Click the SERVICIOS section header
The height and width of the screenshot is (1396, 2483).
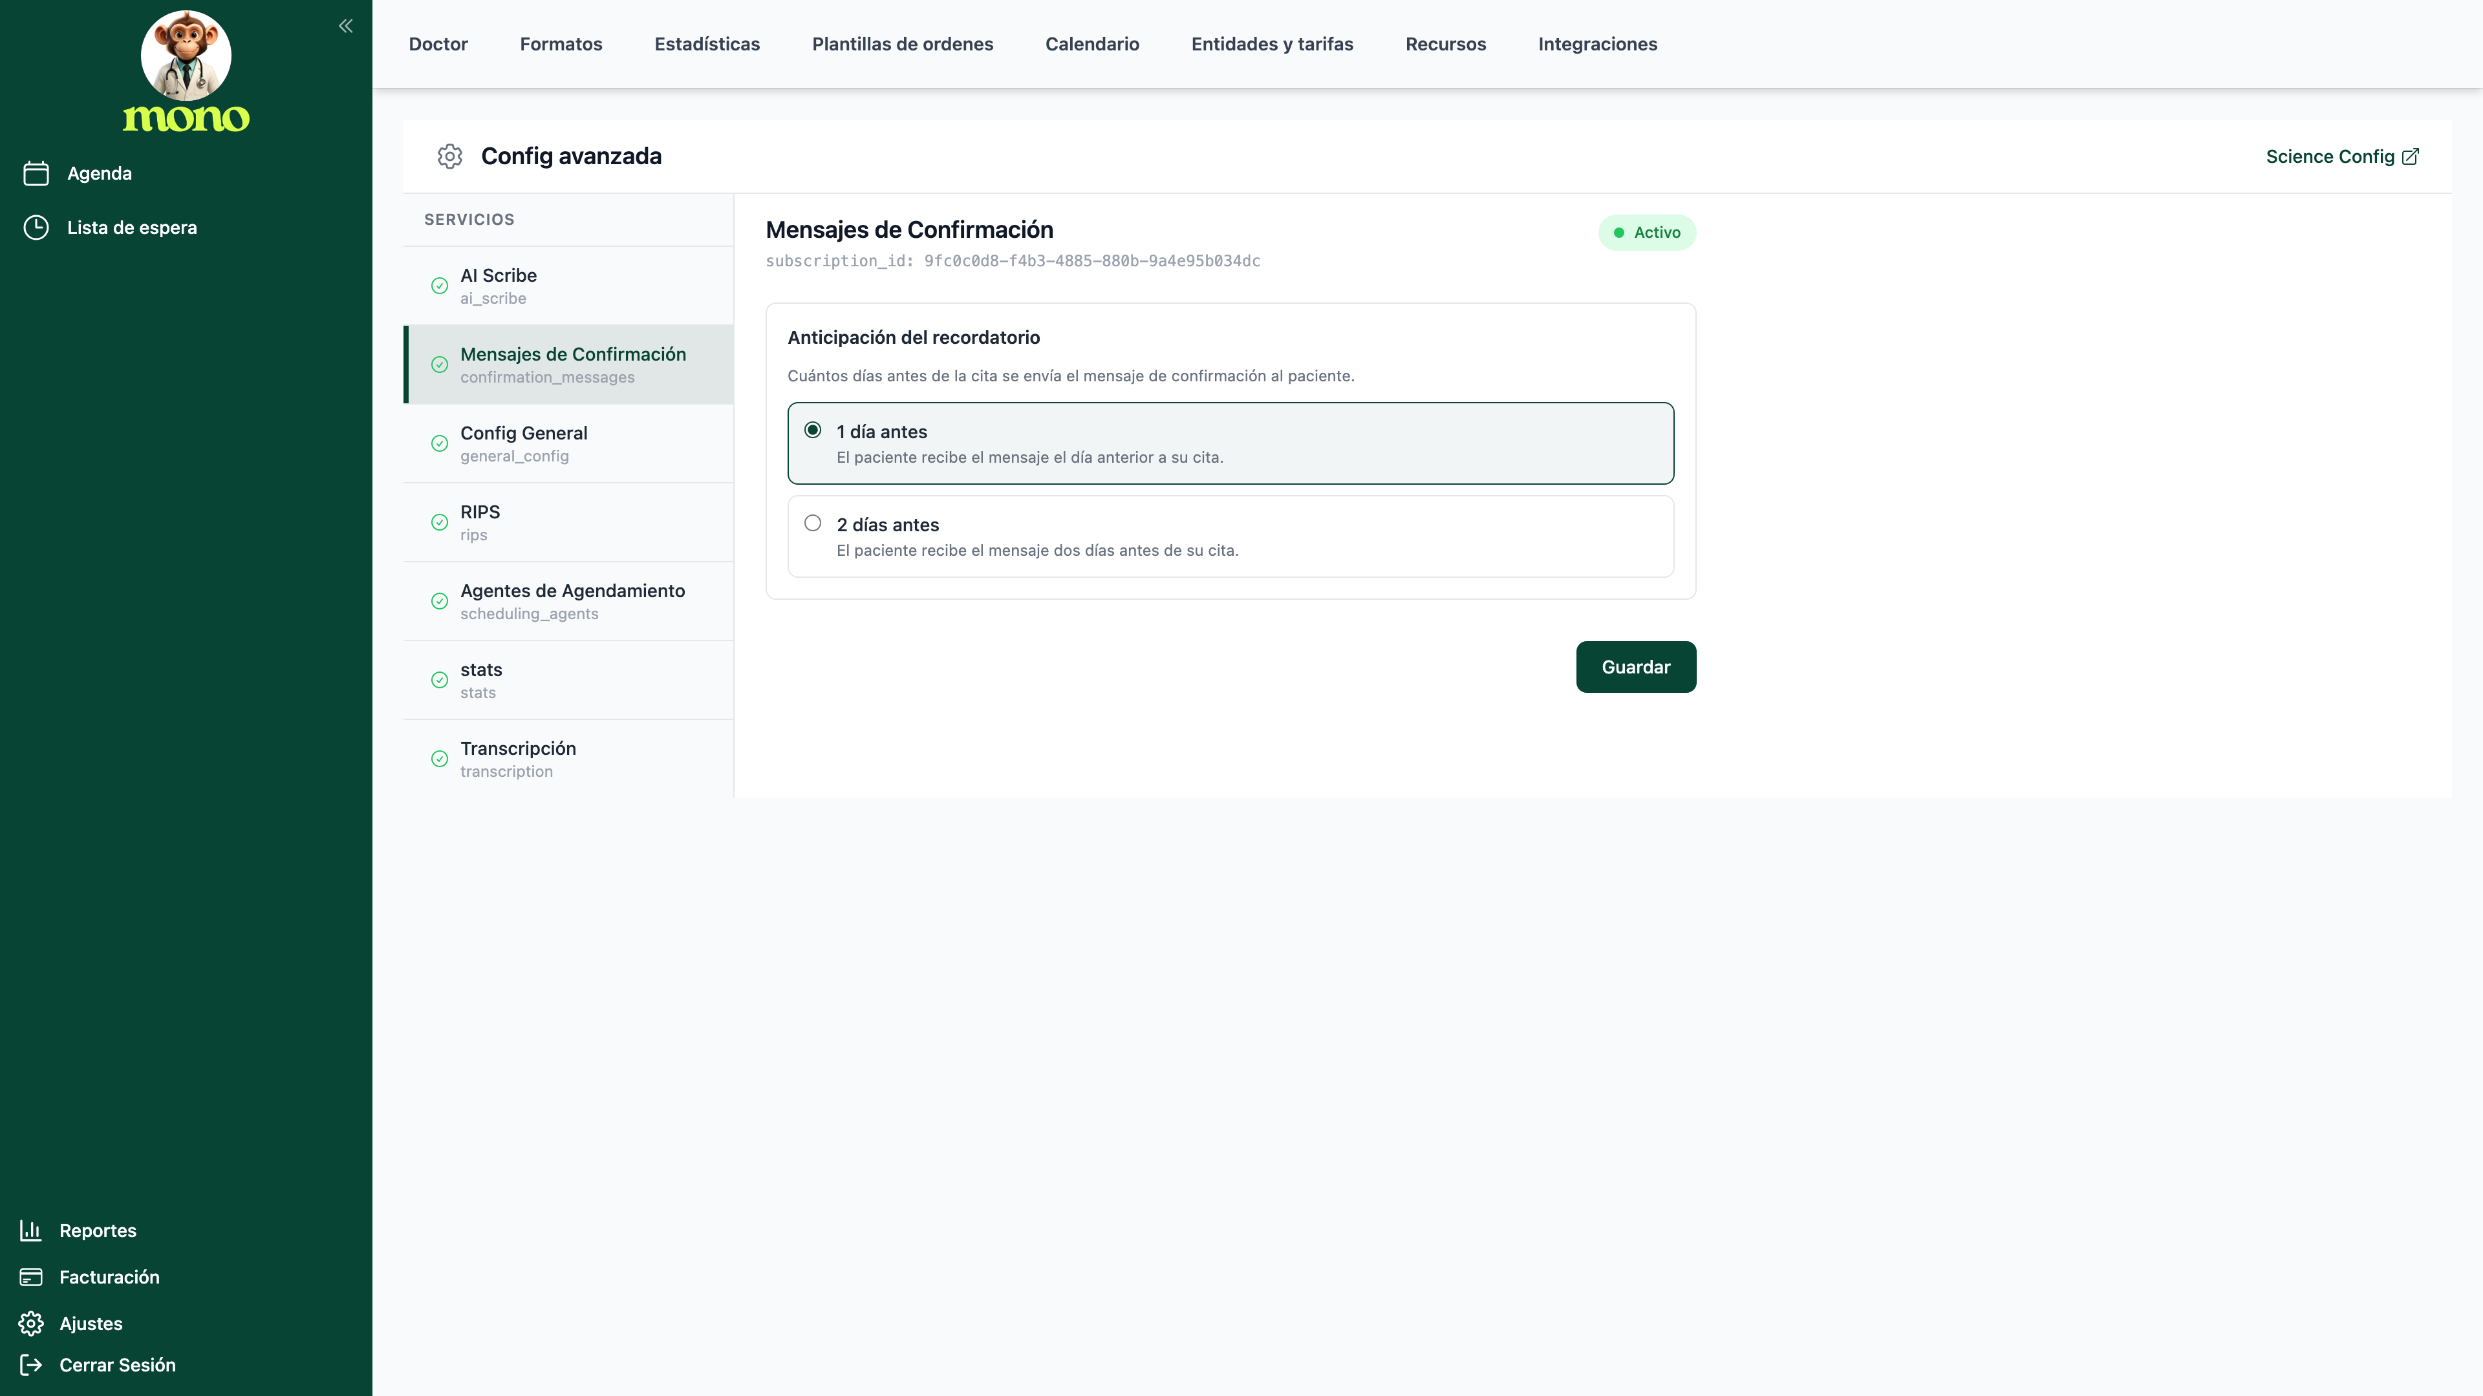(x=468, y=220)
